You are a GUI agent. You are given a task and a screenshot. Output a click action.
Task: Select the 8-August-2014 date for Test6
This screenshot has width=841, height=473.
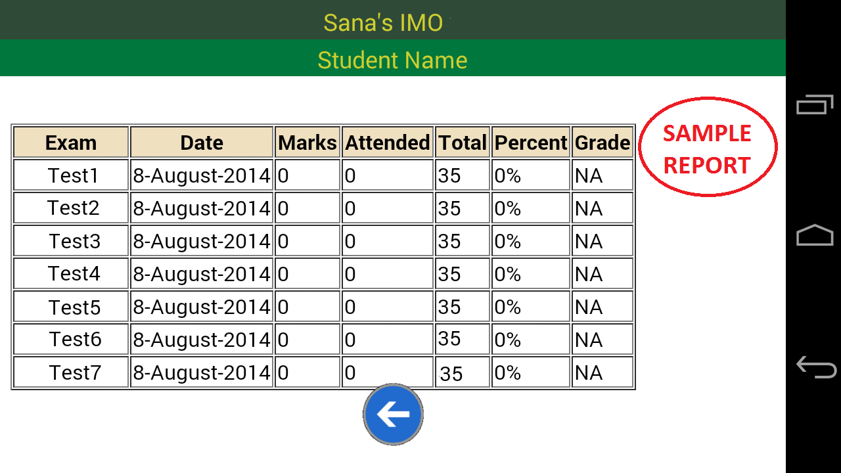click(201, 339)
